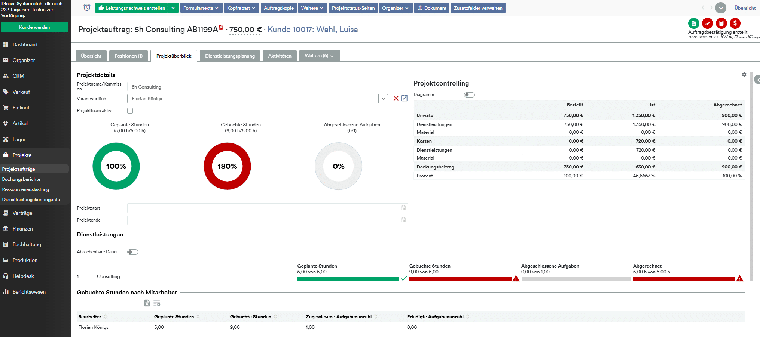Click the Kunde werden button
This screenshot has width=760, height=337.
pyautogui.click(x=34, y=27)
